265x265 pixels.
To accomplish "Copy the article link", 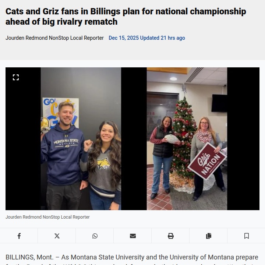I will click(x=209, y=236).
